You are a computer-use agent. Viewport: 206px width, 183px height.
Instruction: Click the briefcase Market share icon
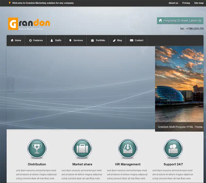click(82, 149)
